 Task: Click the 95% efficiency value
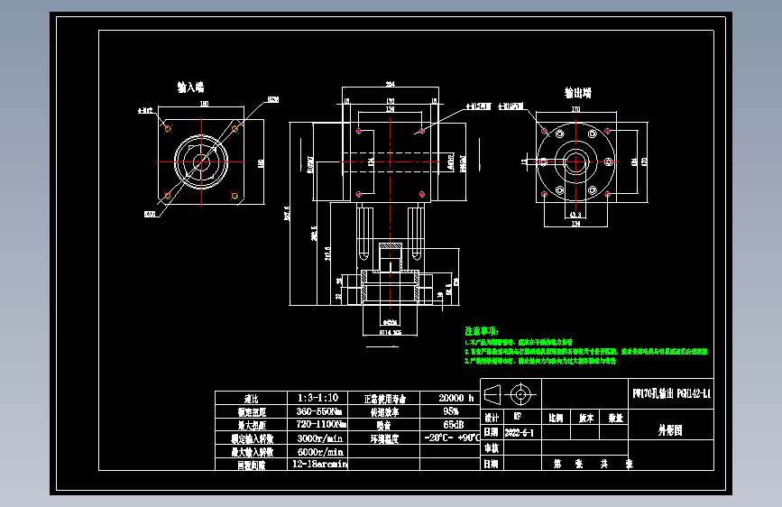coord(451,411)
